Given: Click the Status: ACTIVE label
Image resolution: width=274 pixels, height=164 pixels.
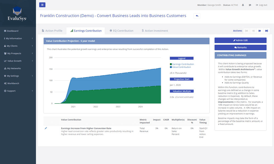Looking at the screenshot, I should pos(231,5).
